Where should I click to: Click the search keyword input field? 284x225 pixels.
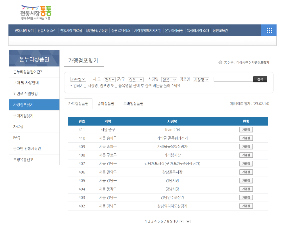(233, 79)
